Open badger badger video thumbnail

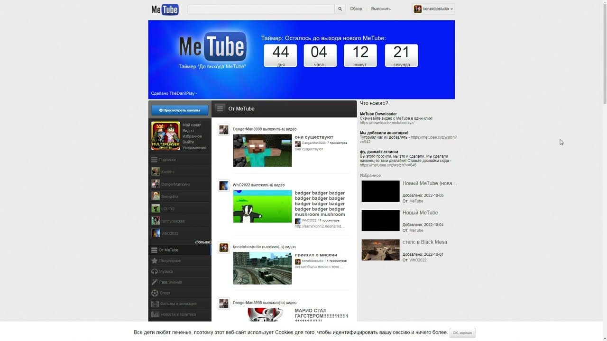262,206
